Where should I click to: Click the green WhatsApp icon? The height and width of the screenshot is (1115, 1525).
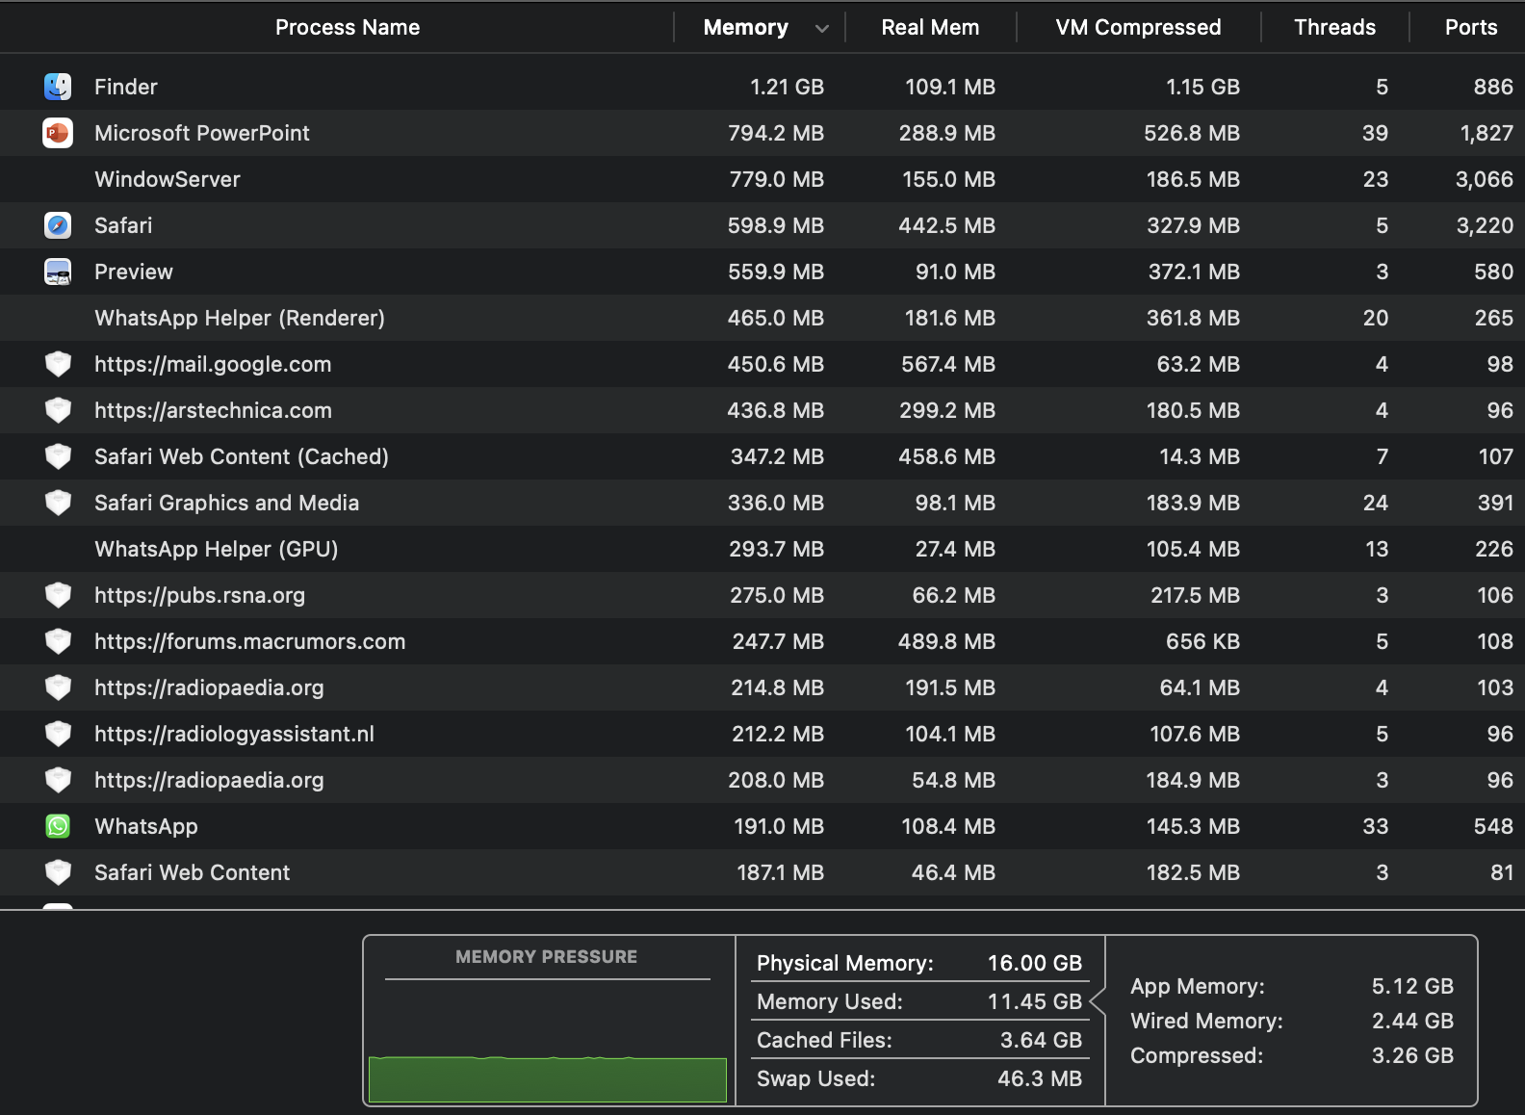[x=58, y=826]
